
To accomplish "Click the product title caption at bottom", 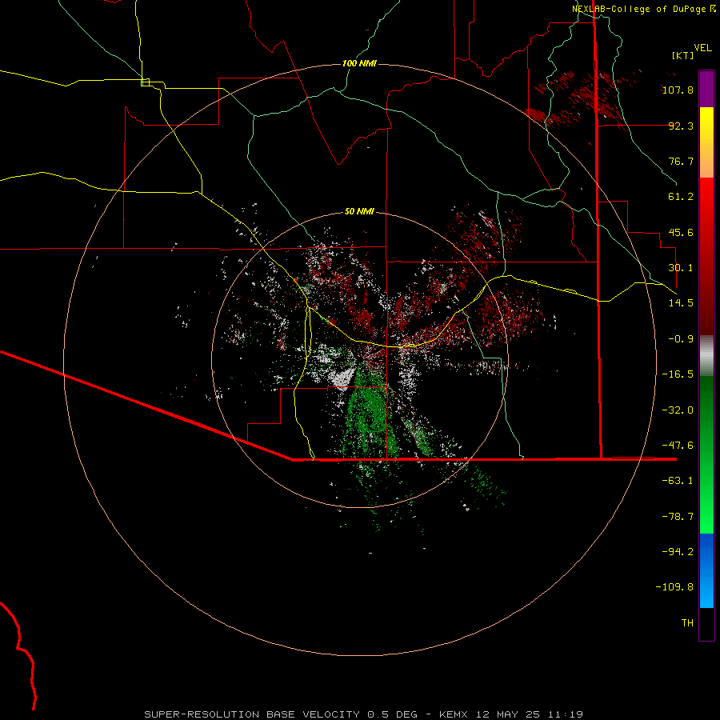I will (x=363, y=714).
